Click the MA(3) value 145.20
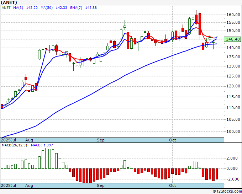Image resolution: width=242 pixels, height=194 pixels. tap(32, 8)
